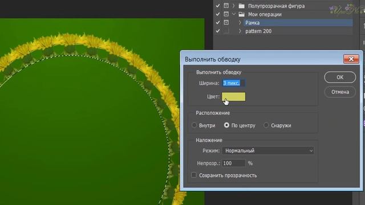
Task: Select the Рамка action row
Action: (x=298, y=23)
